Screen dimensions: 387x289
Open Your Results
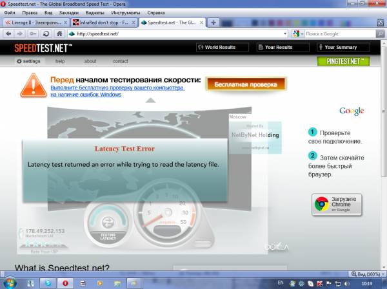(283, 47)
